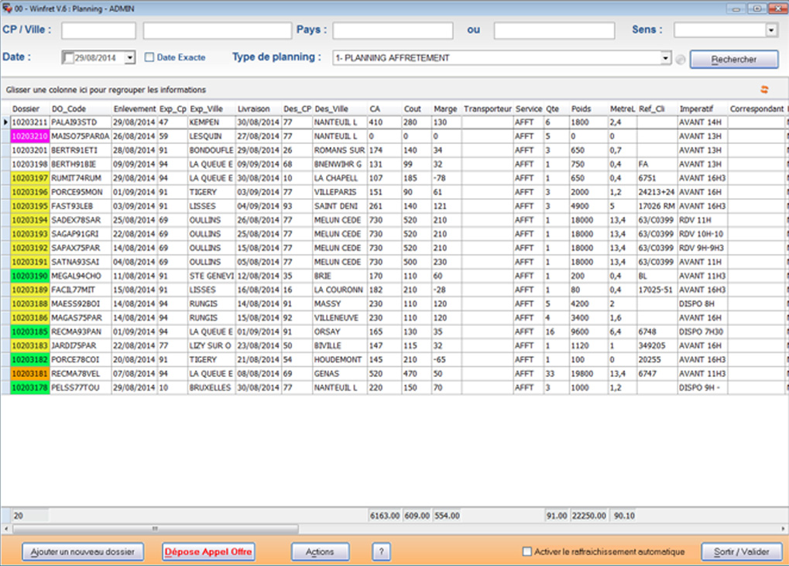789x566 pixels.
Task: Click the row pointer arrow for dossier 10203211
Action: point(5,122)
